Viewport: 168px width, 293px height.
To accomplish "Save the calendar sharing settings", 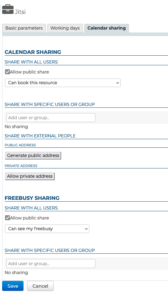I will [13, 286].
